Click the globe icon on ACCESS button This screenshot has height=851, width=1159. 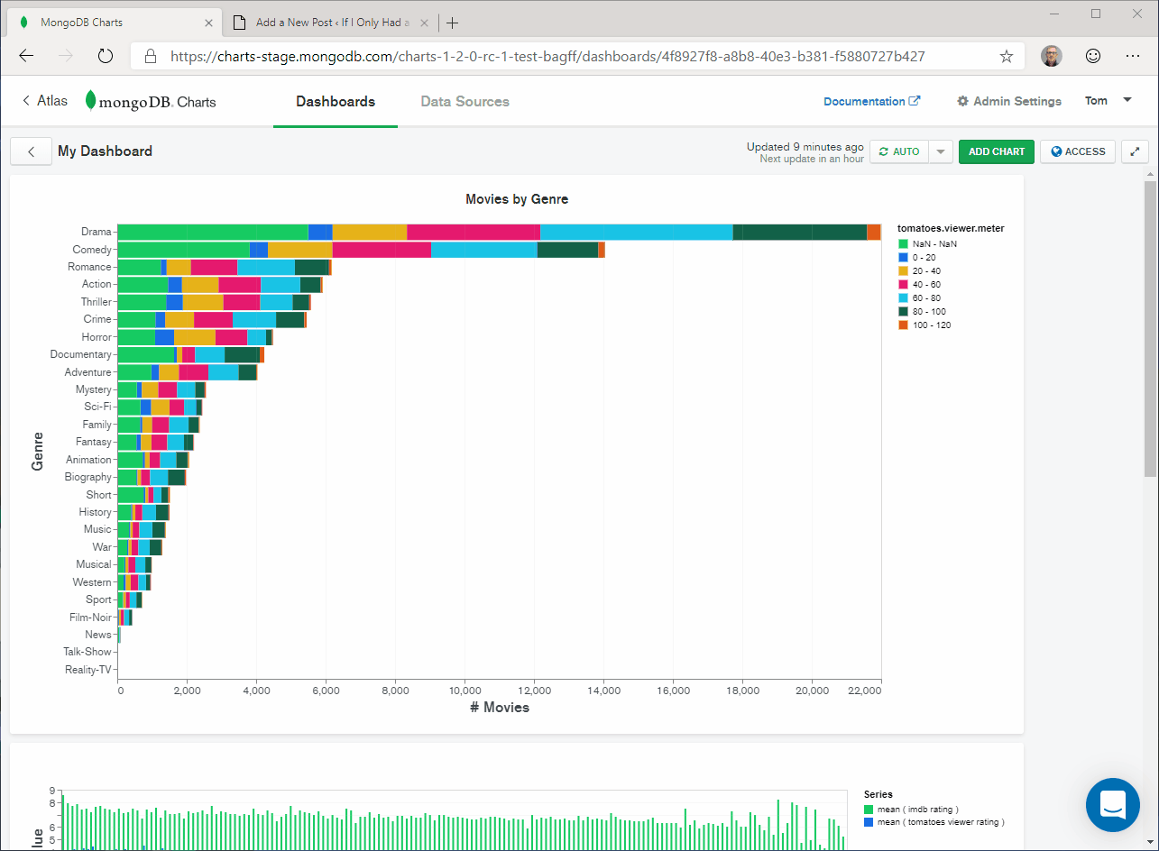coord(1057,151)
